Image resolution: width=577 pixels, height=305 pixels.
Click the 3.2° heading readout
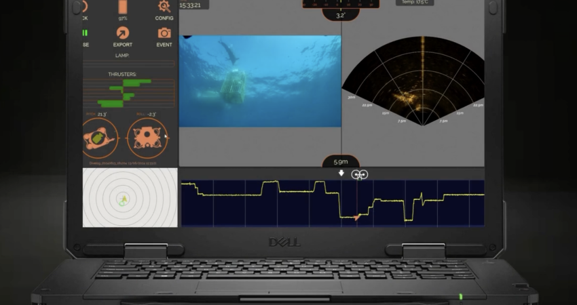click(341, 14)
